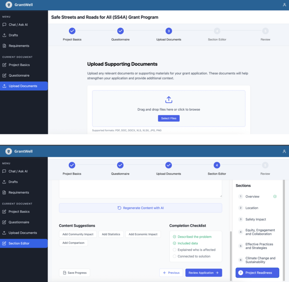
Task: Click the Select Files button
Action: (x=169, y=118)
